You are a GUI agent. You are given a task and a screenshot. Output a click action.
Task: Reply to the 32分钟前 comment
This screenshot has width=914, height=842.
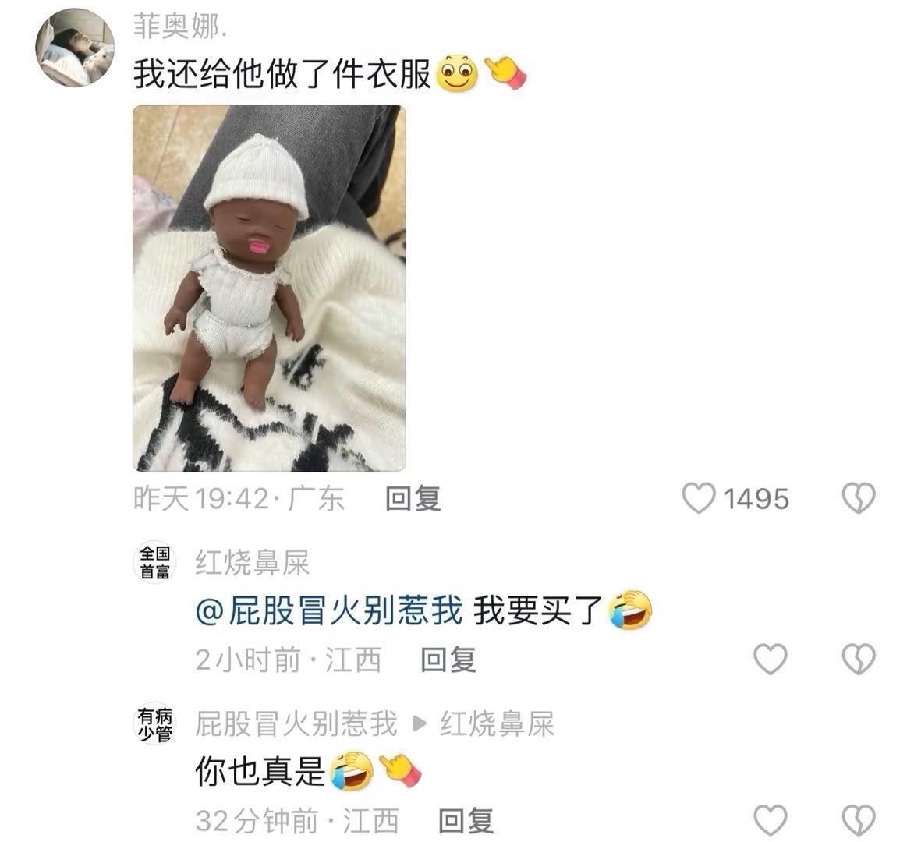pyautogui.click(x=466, y=820)
